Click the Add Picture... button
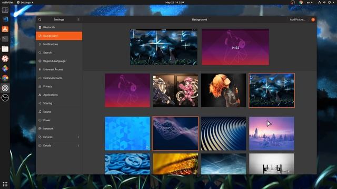This screenshot has height=189, width=337. coord(298,19)
